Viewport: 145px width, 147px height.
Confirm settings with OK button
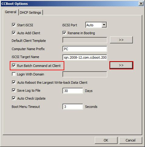(x=106, y=140)
